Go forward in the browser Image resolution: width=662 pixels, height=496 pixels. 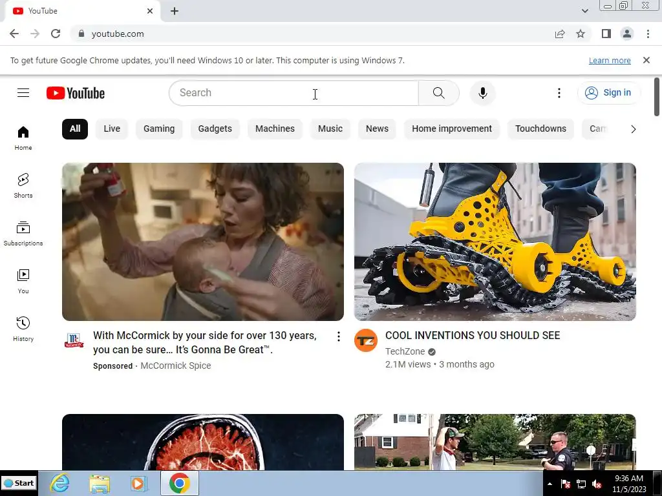[x=35, y=34]
